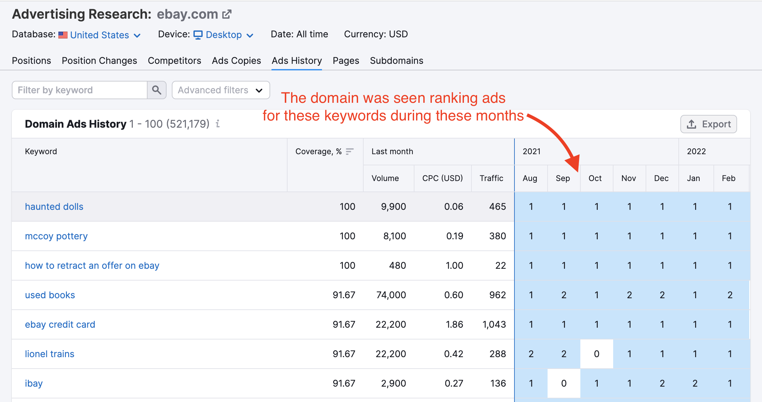Open the United States database dropdown
This screenshot has width=762, height=402.
[105, 35]
